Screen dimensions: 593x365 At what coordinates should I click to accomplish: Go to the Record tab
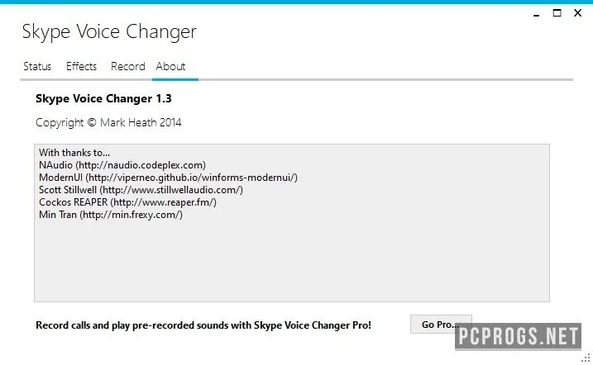point(128,66)
